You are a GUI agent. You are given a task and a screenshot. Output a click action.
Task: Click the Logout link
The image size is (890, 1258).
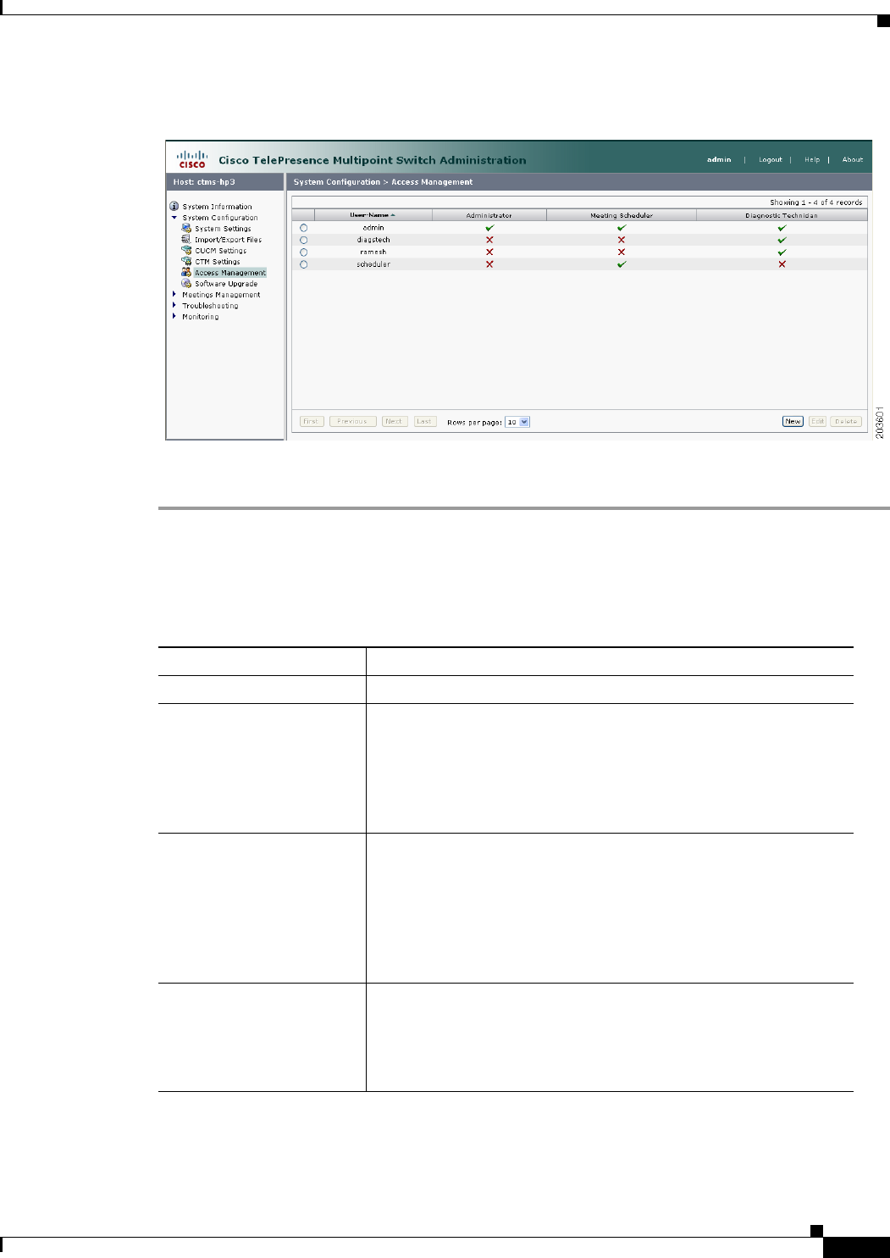click(x=771, y=159)
